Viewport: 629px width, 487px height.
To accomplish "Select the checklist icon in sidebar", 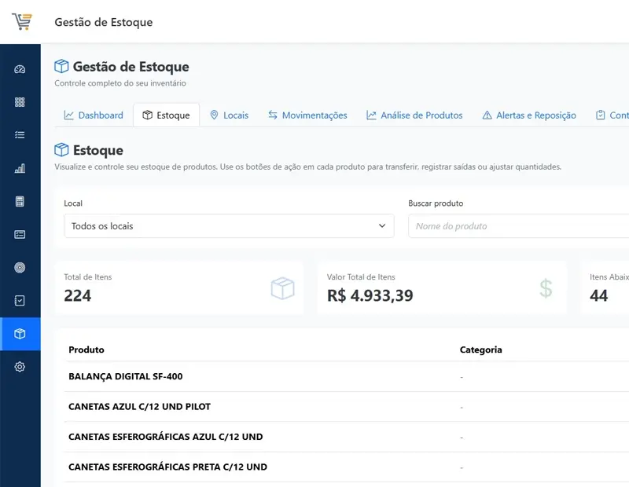I will 20,135.
